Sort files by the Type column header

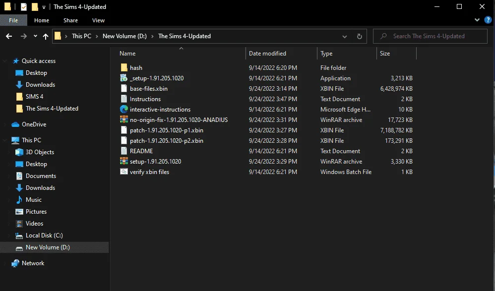pyautogui.click(x=326, y=54)
